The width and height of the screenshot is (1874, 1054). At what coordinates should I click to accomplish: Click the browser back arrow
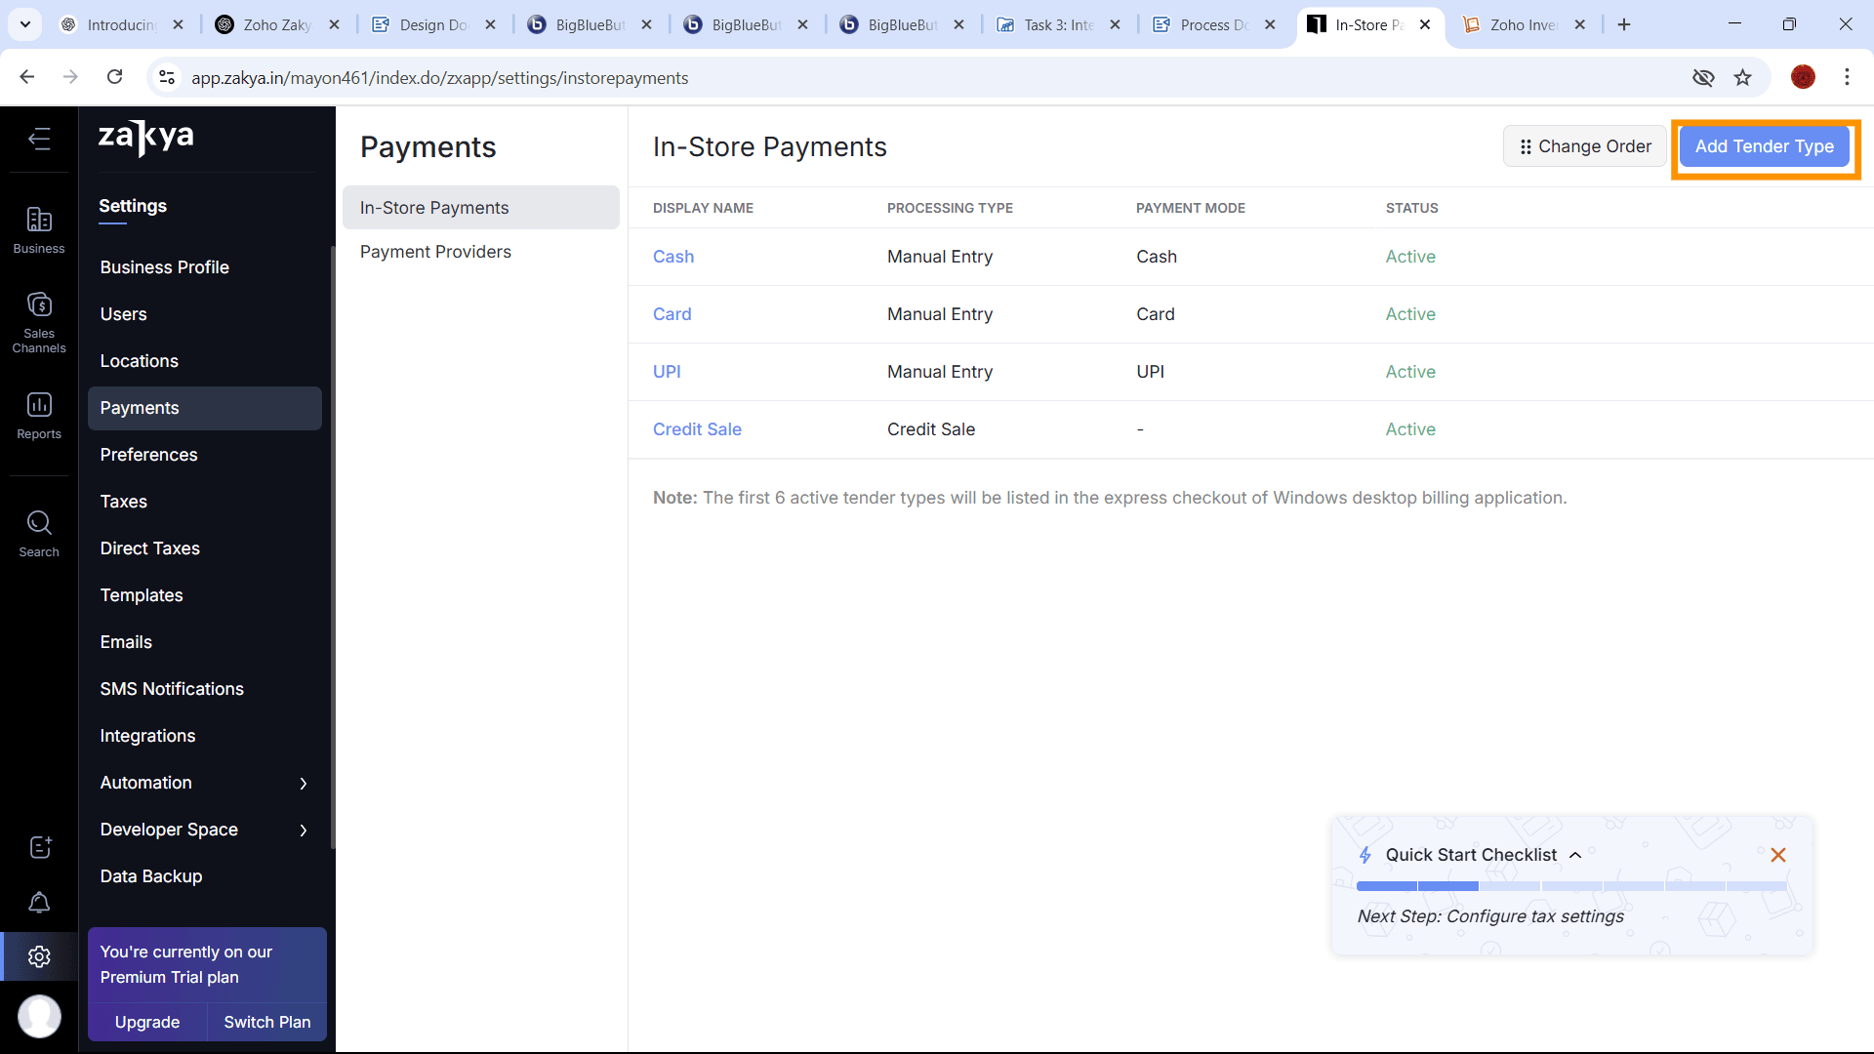click(x=27, y=77)
